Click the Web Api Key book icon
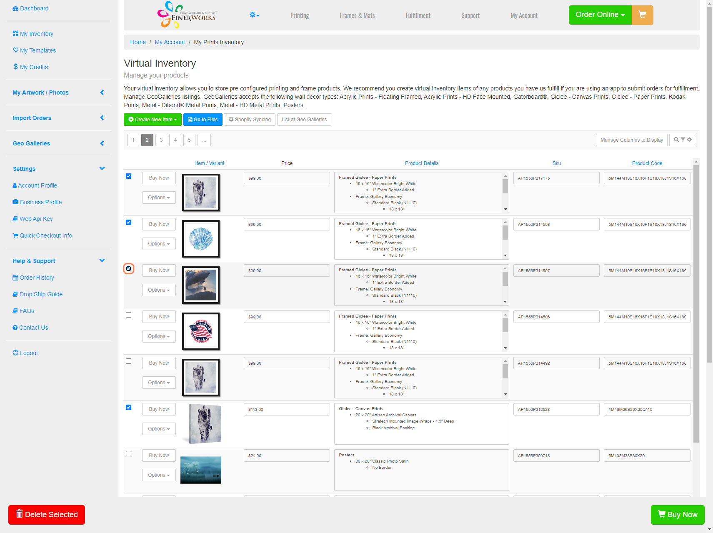713x533 pixels. click(15, 219)
